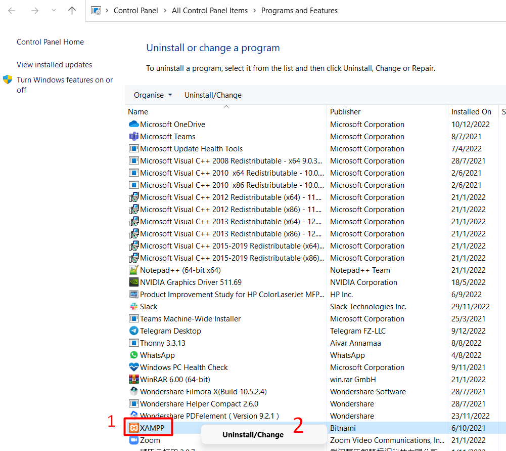The height and width of the screenshot is (451, 506).
Task: Click the Zoom program icon
Action: 133,440
